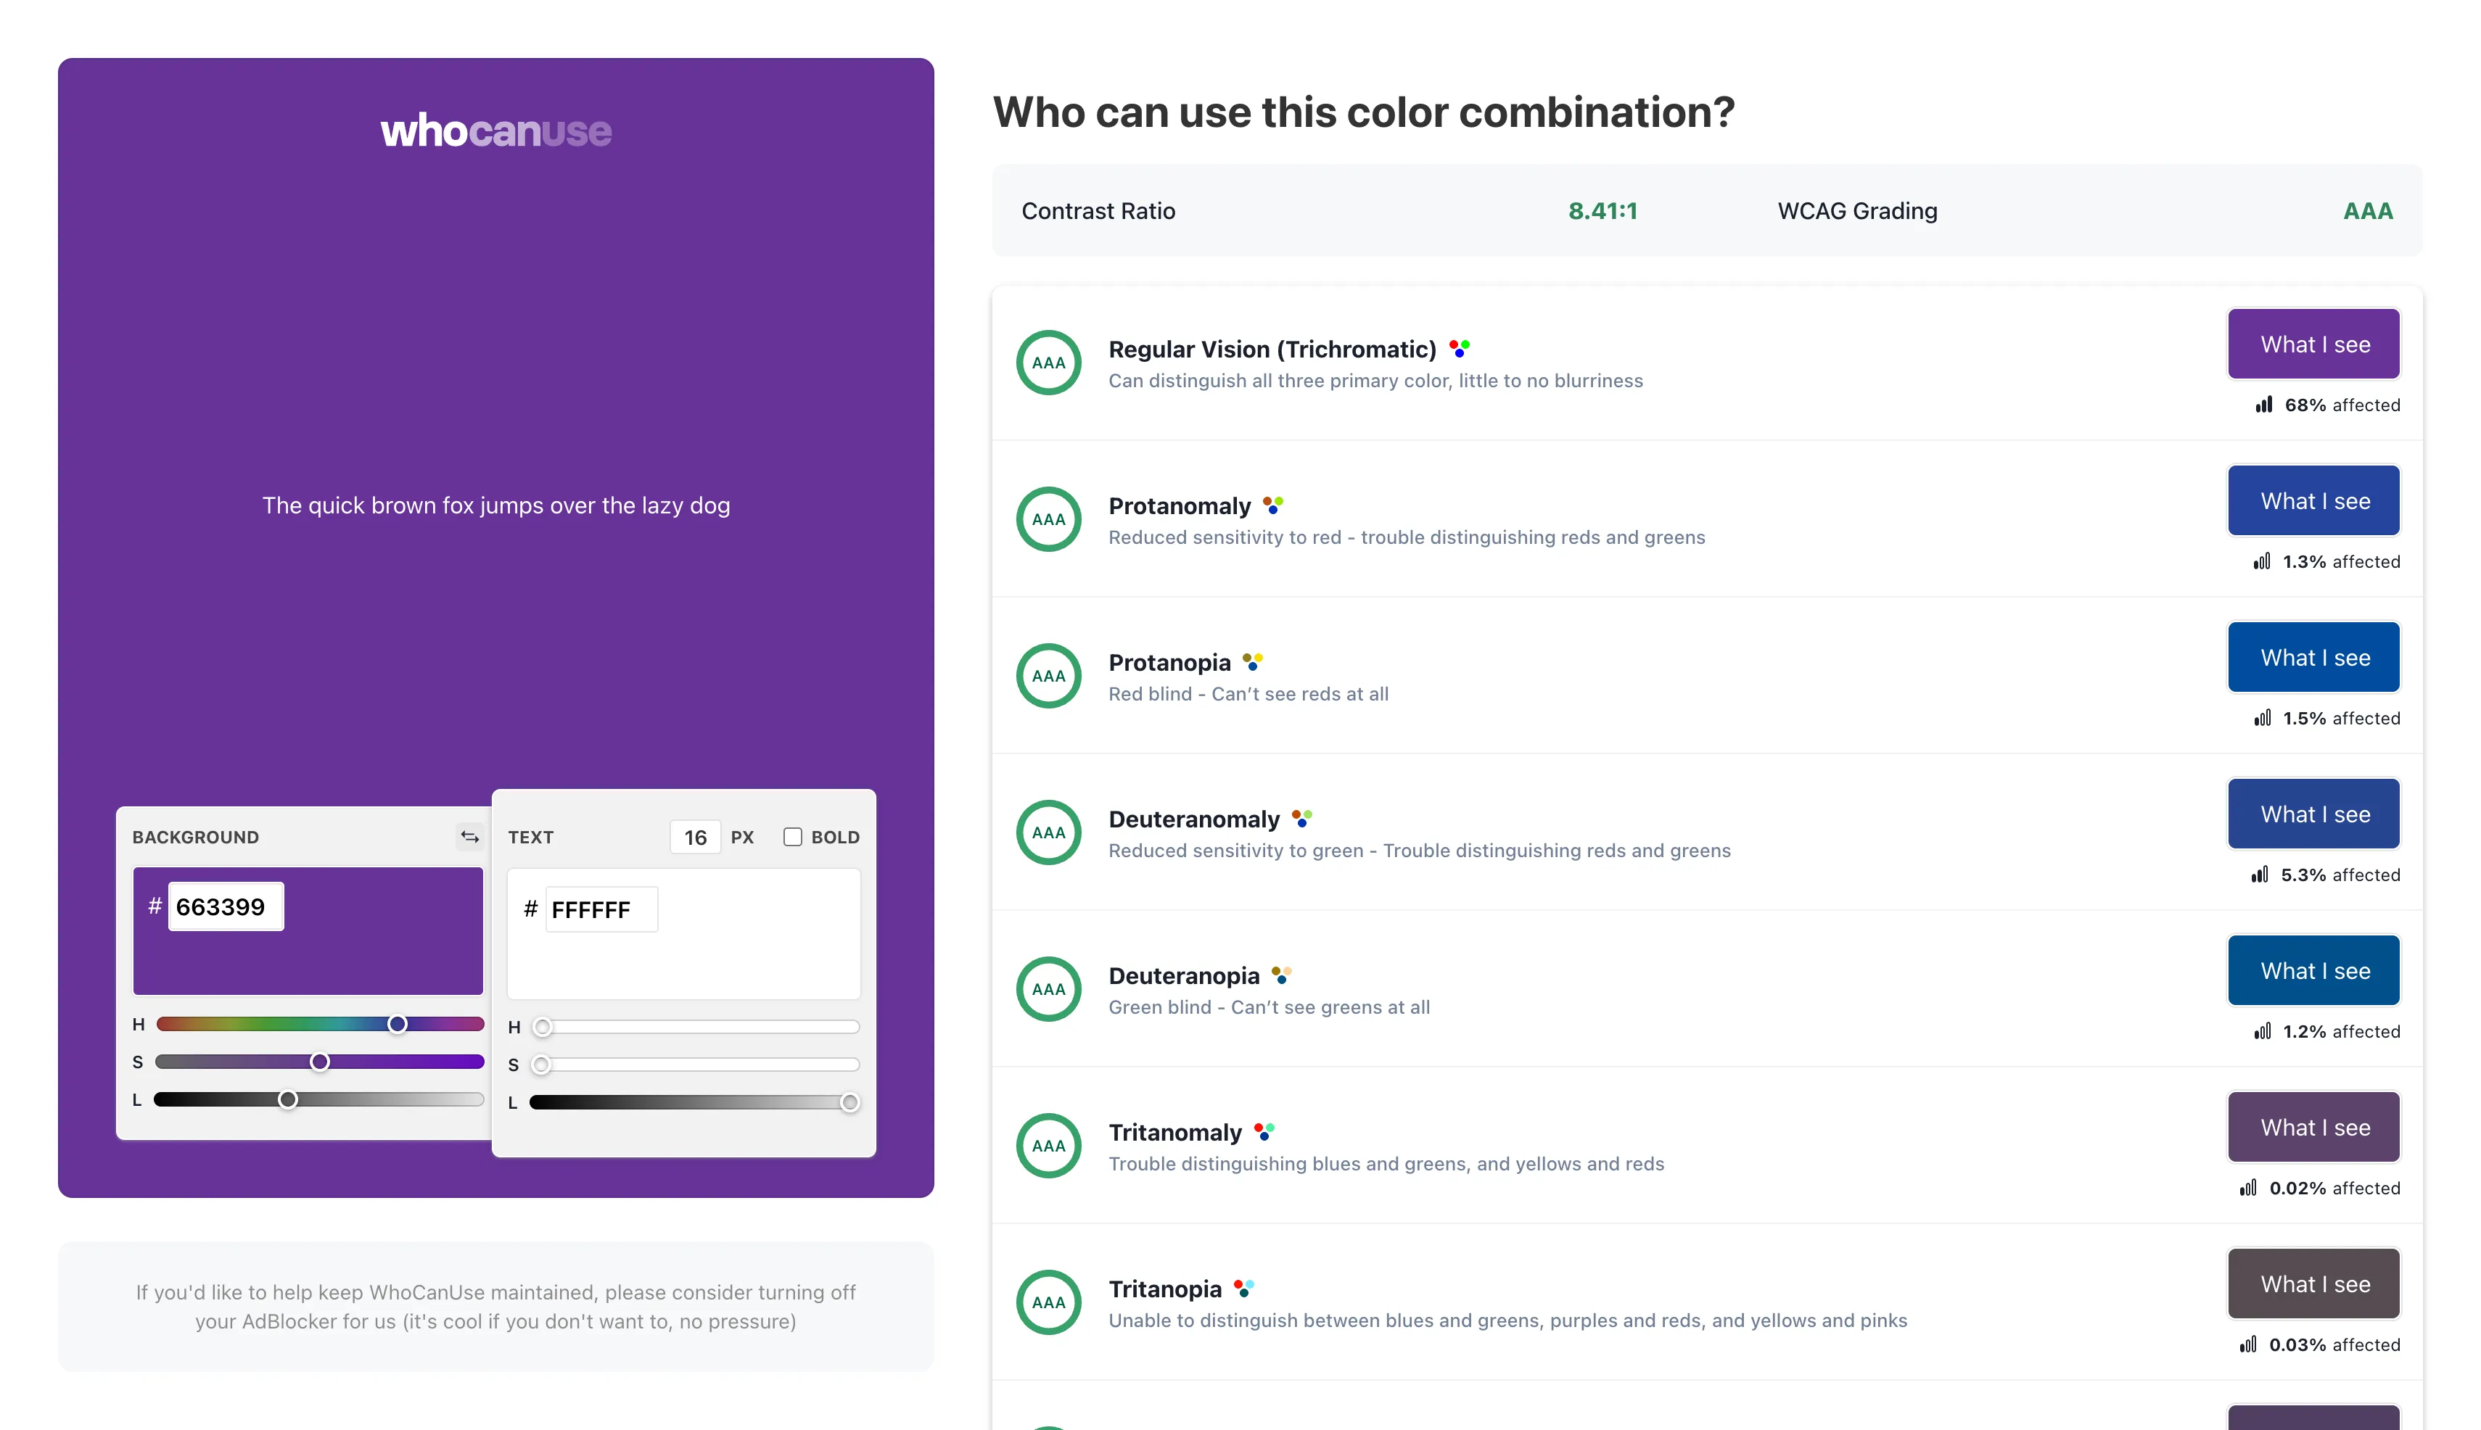Viewport: 2481px width, 1430px height.
Task: Click What I see for Regular Vision
Action: 2314,344
